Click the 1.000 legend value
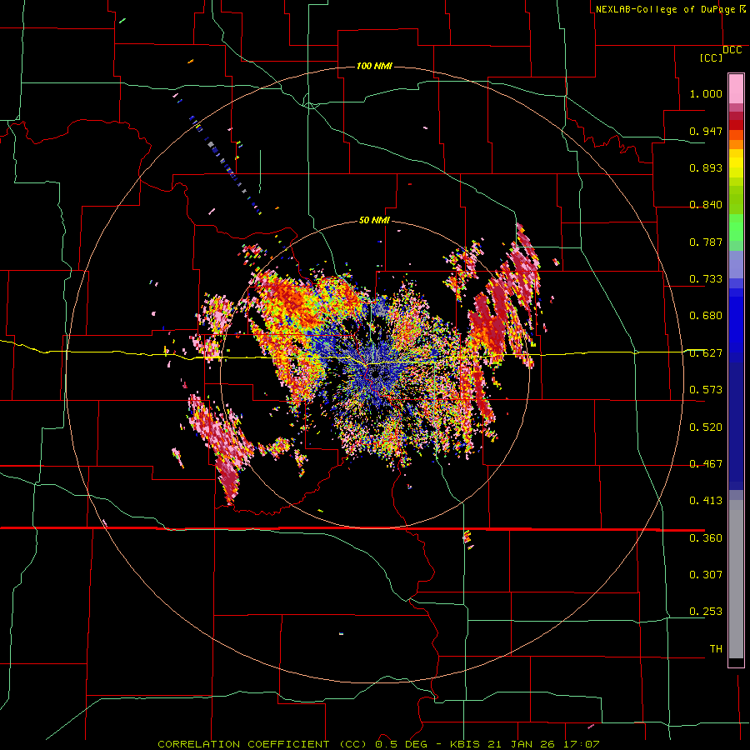The height and width of the screenshot is (750, 750). pyautogui.click(x=706, y=93)
